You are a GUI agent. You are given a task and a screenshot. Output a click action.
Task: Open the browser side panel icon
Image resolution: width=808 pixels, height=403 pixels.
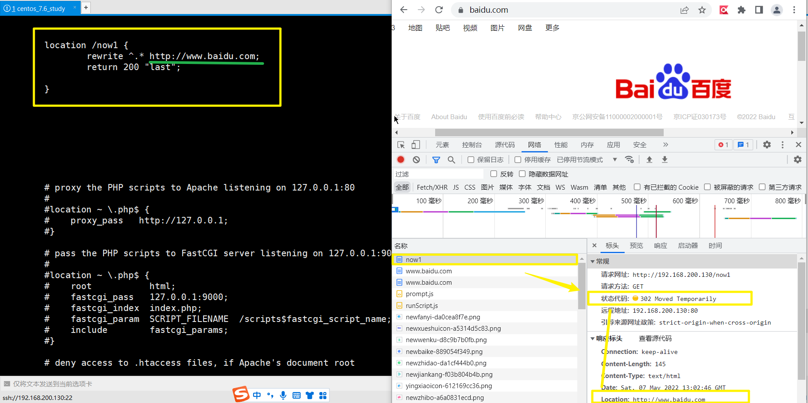click(759, 10)
